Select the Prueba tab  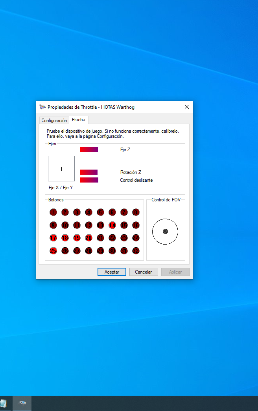tap(79, 120)
